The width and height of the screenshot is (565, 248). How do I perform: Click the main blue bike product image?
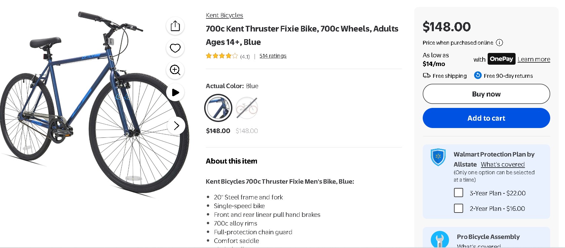[94, 104]
